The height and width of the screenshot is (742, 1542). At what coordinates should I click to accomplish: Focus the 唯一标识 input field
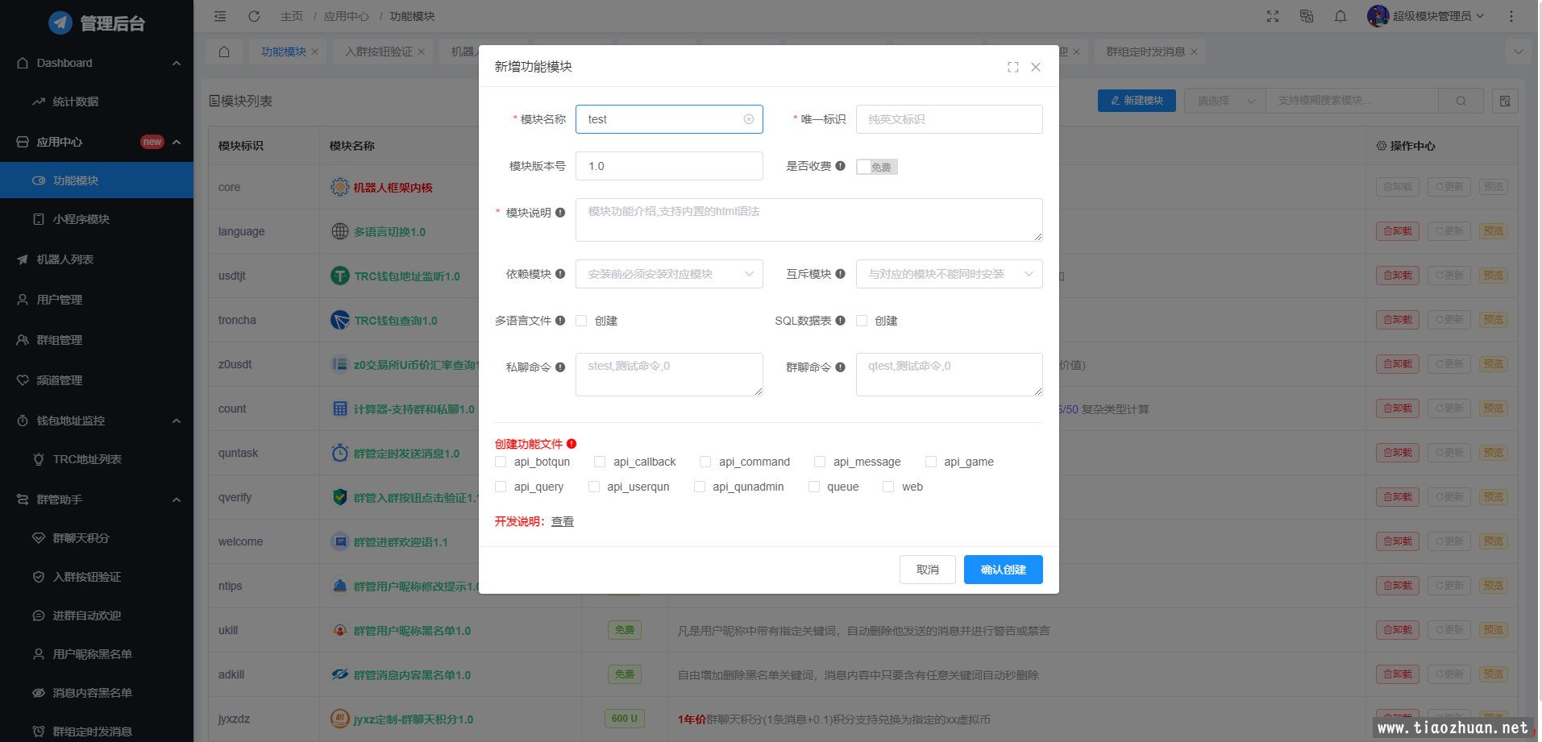(949, 119)
